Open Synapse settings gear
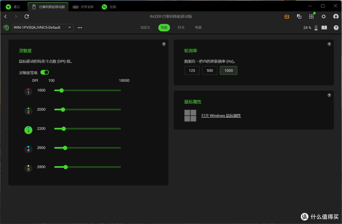The image size is (342, 224). tap(324, 16)
